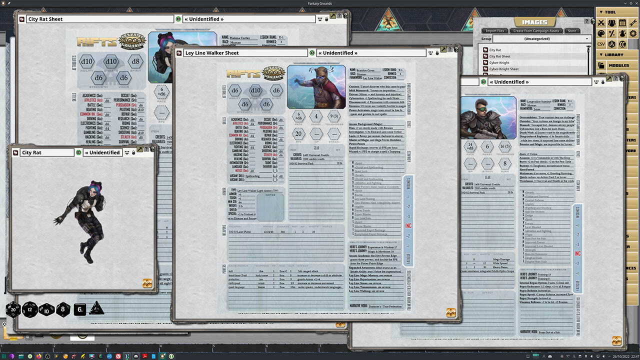Click the green identify toggle beside City Rat title

click(79, 152)
